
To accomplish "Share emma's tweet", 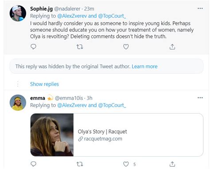I will [x=172, y=164].
